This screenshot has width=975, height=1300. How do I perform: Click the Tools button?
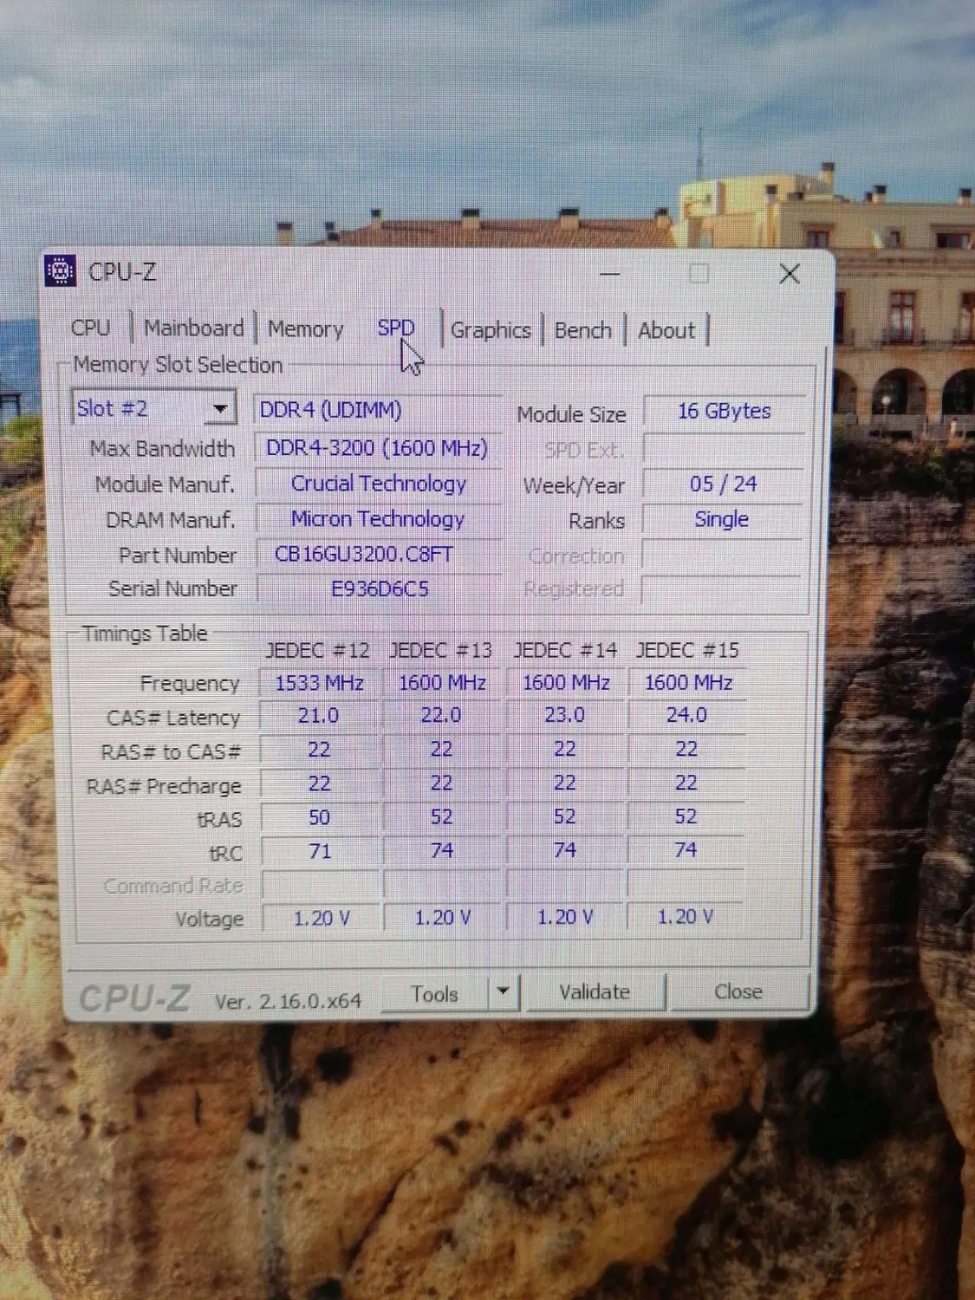(x=435, y=993)
